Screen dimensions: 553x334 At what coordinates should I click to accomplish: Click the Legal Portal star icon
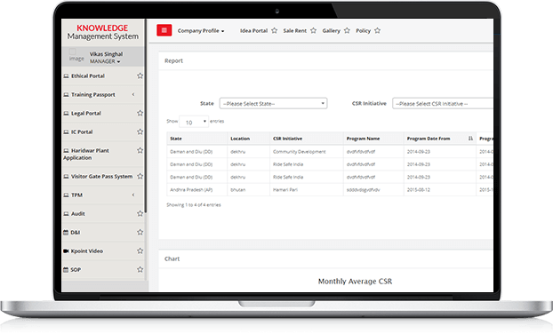[x=140, y=113]
